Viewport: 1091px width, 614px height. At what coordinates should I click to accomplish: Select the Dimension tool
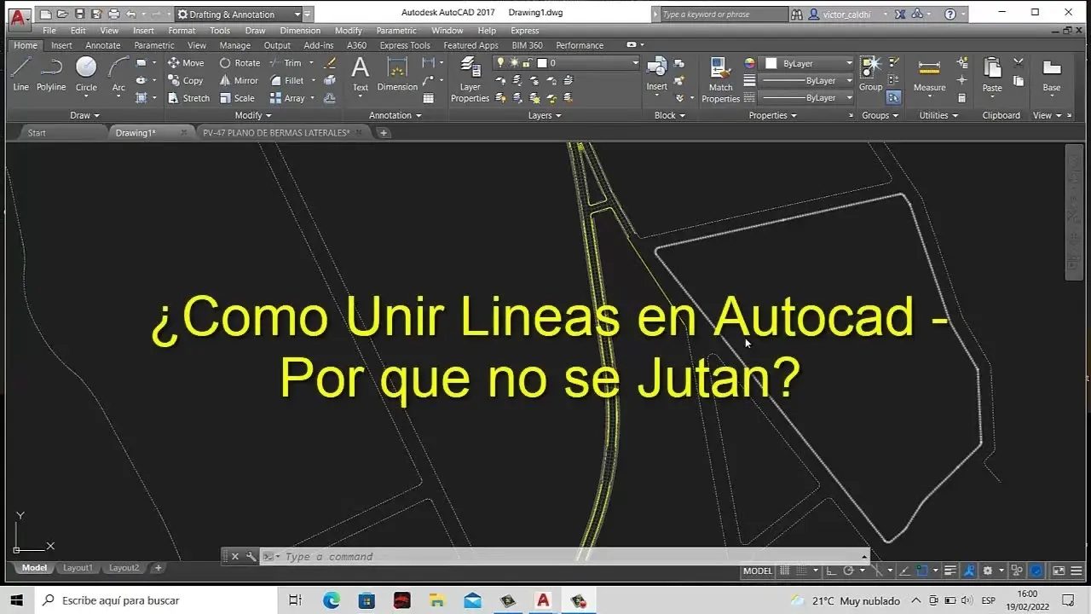(x=397, y=73)
